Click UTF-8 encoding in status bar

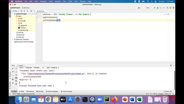coord(155,94)
